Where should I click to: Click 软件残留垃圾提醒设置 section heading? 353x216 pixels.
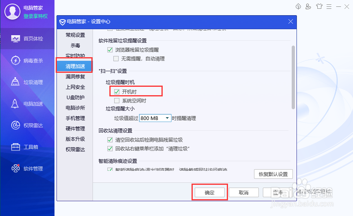point(123,41)
